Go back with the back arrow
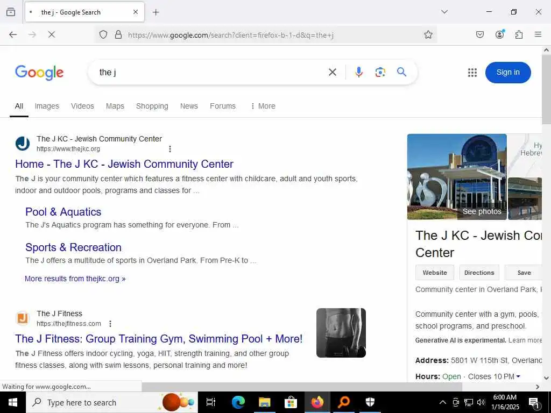 tap(13, 34)
